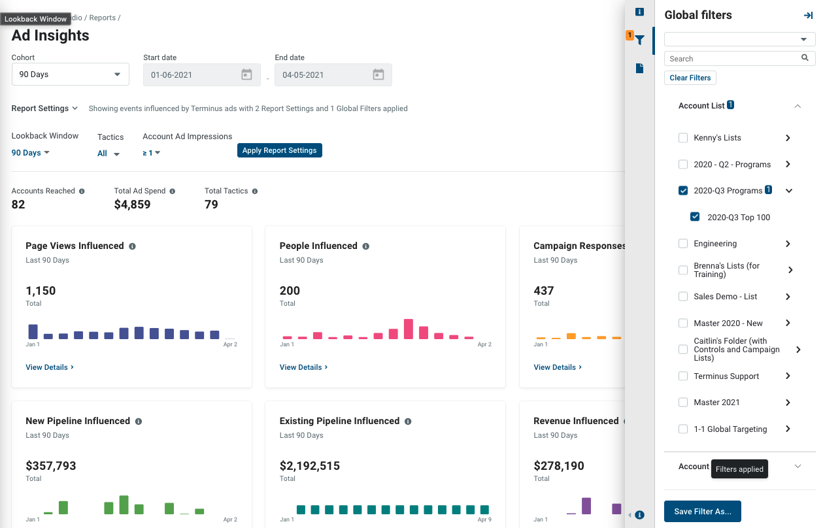Check Caitlin's Folder checkbox
The height and width of the screenshot is (528, 823).
tap(683, 350)
